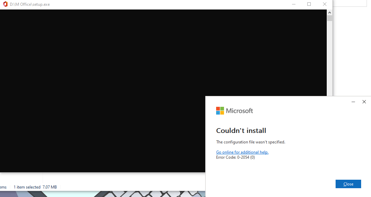Open Go online for additional help link
The image size is (371, 197).
(x=242, y=152)
